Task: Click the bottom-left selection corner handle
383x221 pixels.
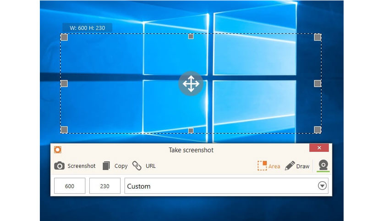Action: click(64, 130)
